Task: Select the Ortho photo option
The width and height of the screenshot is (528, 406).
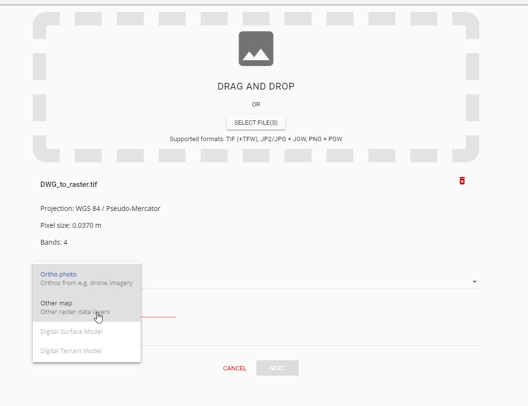Action: pyautogui.click(x=87, y=278)
